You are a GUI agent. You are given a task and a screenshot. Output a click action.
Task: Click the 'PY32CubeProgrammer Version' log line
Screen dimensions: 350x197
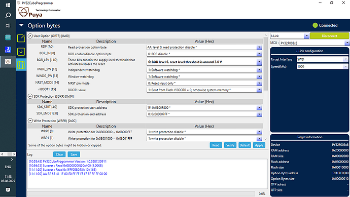coord(67,162)
